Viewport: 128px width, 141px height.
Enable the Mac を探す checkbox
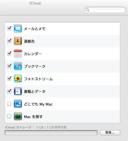9,116
